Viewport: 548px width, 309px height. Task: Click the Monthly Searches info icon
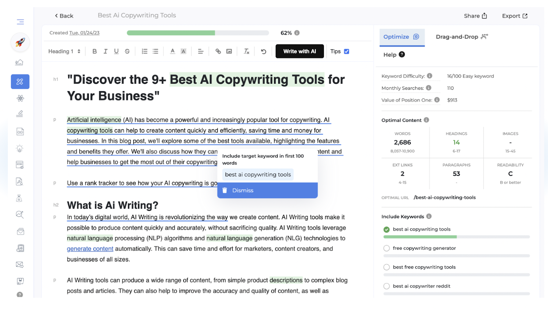428,88
